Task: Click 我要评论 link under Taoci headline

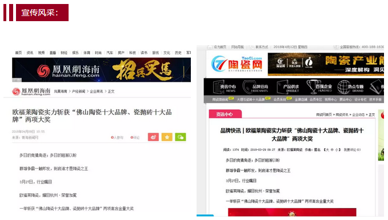Action: (x=352, y=150)
